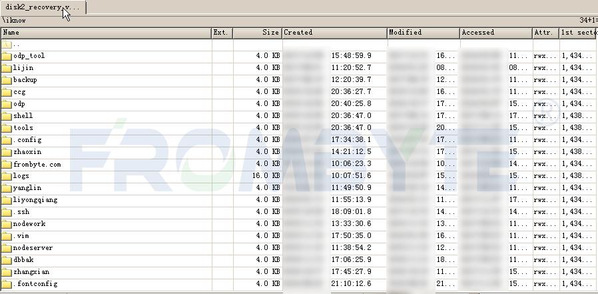The height and width of the screenshot is (294, 598).
Task: Click created time 18:09:01.8 for .ssh
Action: tap(351, 212)
